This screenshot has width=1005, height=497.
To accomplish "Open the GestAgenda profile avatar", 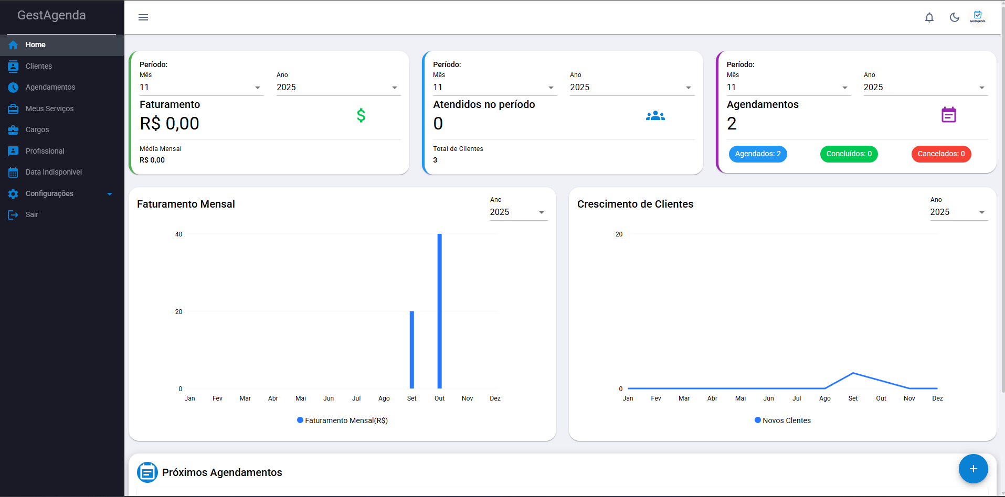I will [x=977, y=17].
